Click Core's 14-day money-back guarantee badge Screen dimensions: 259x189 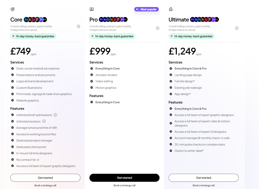click(x=33, y=36)
